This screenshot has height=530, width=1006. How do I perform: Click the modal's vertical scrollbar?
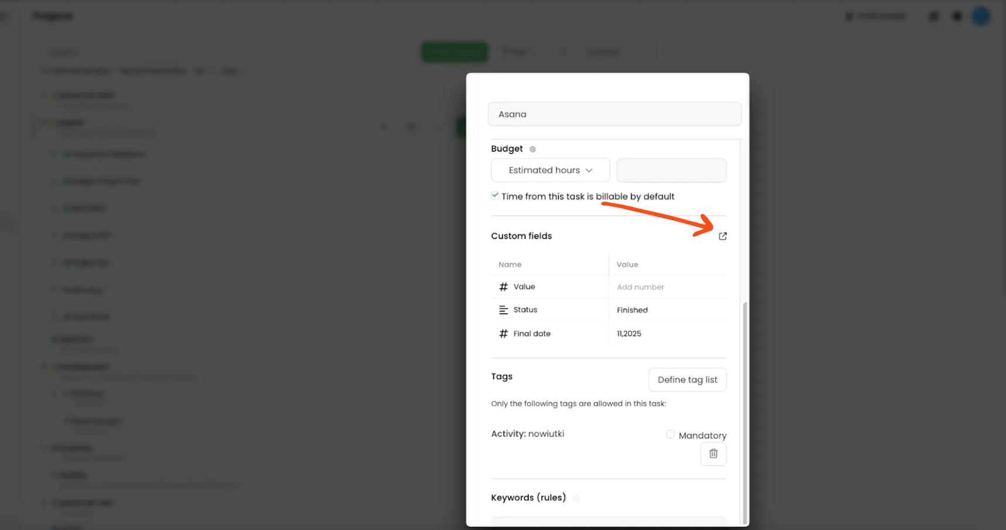[745, 413]
